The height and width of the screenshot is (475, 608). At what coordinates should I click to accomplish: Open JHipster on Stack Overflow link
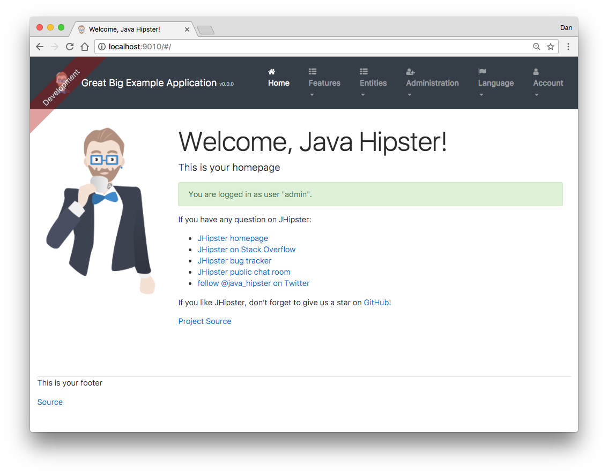(x=247, y=250)
